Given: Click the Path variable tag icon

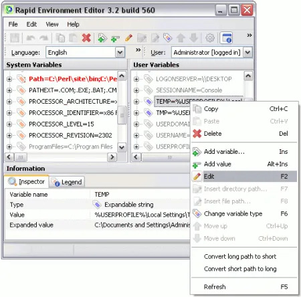Looking at the screenshot, I should (21, 79).
